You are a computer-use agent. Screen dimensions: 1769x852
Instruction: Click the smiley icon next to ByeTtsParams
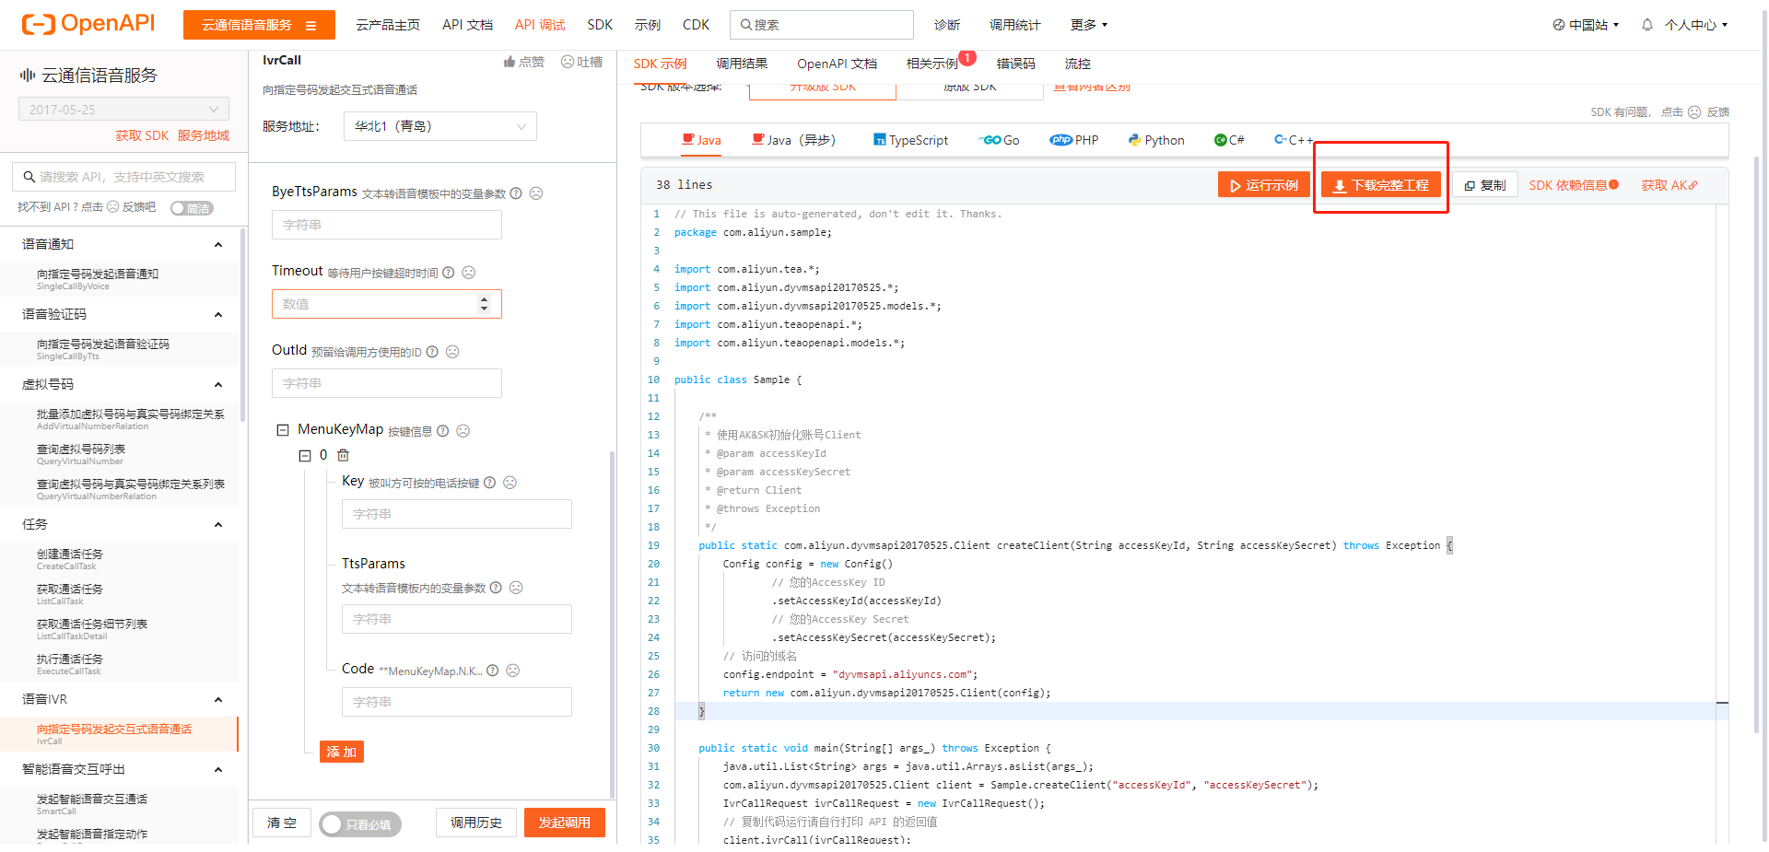536,193
